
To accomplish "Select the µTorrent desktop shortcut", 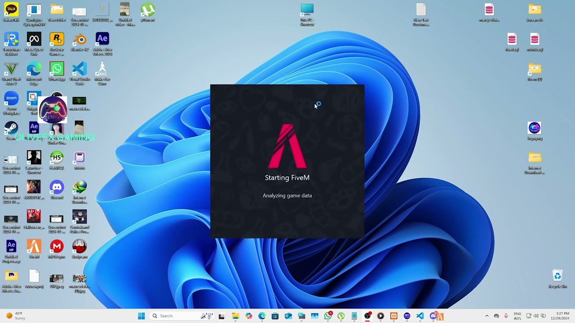I will click(x=148, y=13).
